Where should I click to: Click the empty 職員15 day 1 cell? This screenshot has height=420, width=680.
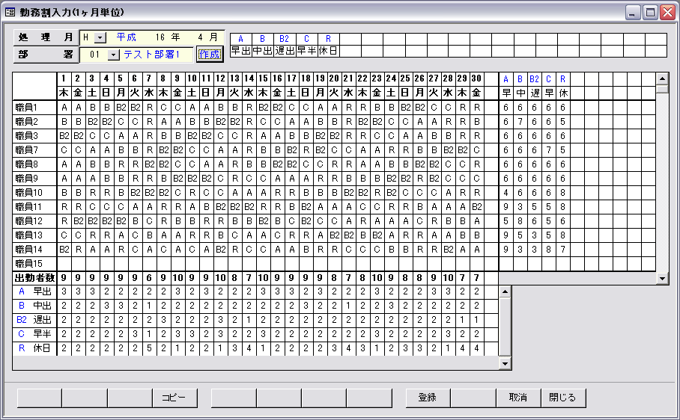64,263
